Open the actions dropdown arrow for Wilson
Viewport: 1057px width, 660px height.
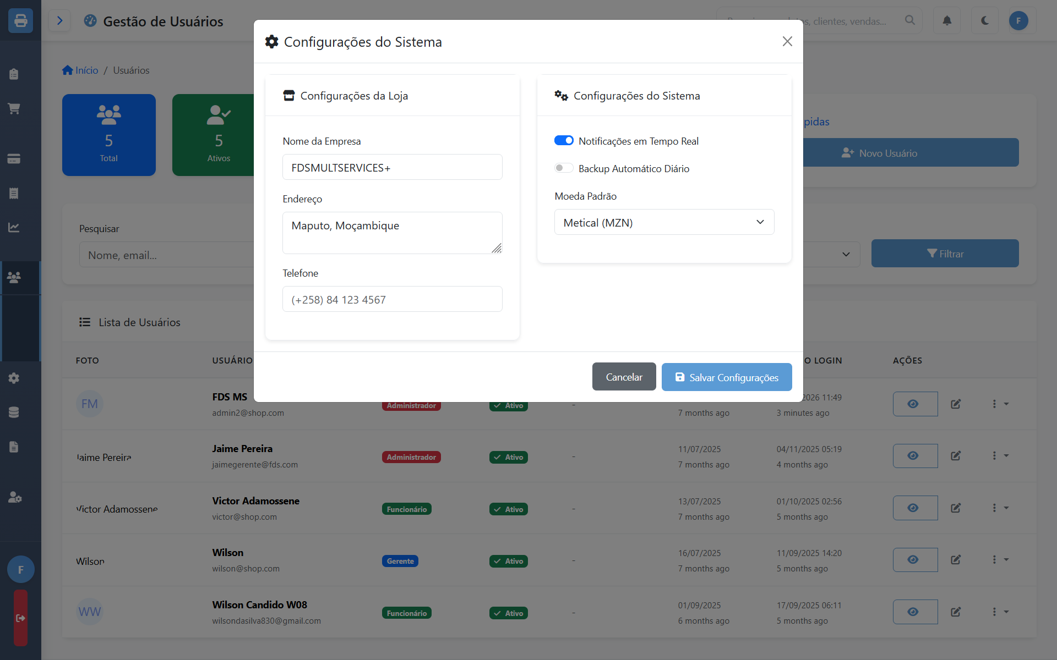(x=1007, y=559)
